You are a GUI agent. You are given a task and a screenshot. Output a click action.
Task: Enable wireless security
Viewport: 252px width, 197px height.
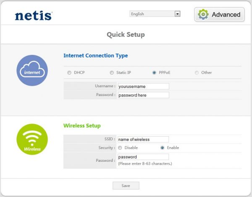pyautogui.click(x=162, y=148)
